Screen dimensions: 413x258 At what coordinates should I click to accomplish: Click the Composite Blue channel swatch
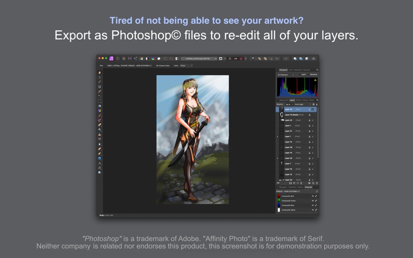pos(279,205)
